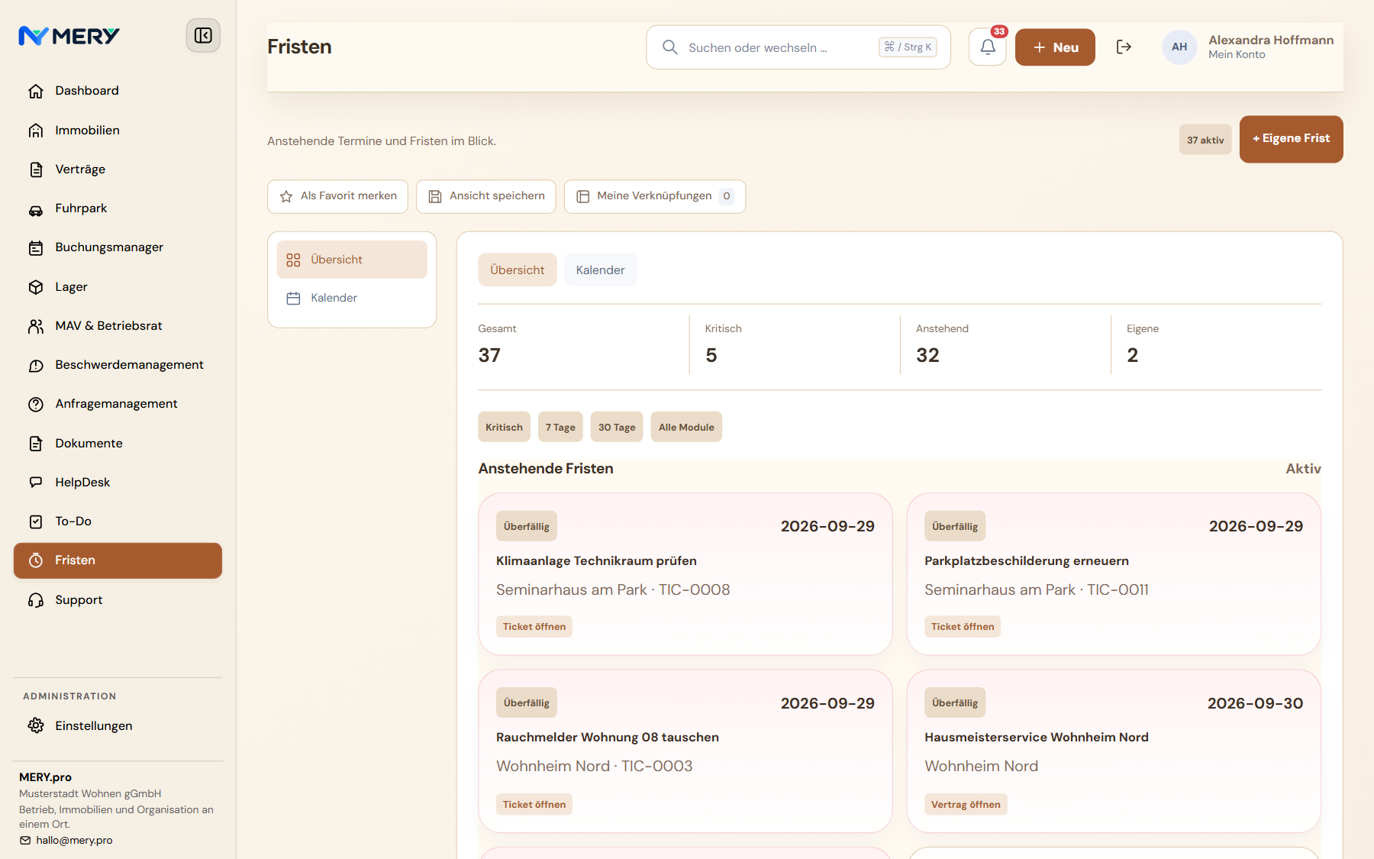Viewport: 1374px width, 859px height.
Task: Click the Anfragemanagement question mark icon
Action: click(x=36, y=404)
